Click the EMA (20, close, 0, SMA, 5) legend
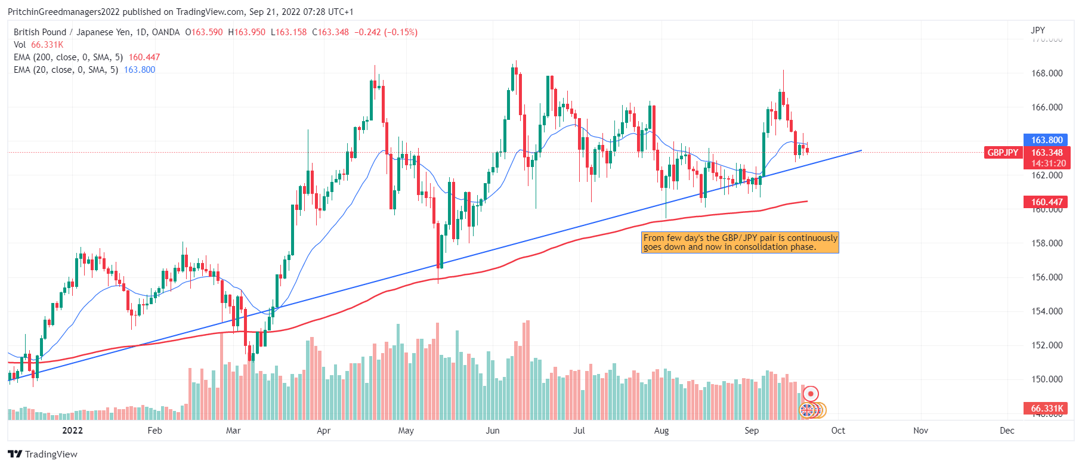 [x=66, y=70]
